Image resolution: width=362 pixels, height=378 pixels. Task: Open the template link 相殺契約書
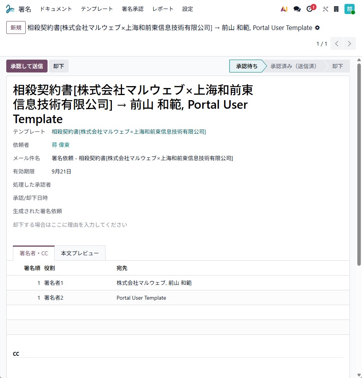pyautogui.click(x=129, y=132)
